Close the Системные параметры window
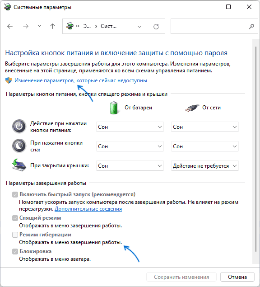The image size is (260, 287). [249, 7]
